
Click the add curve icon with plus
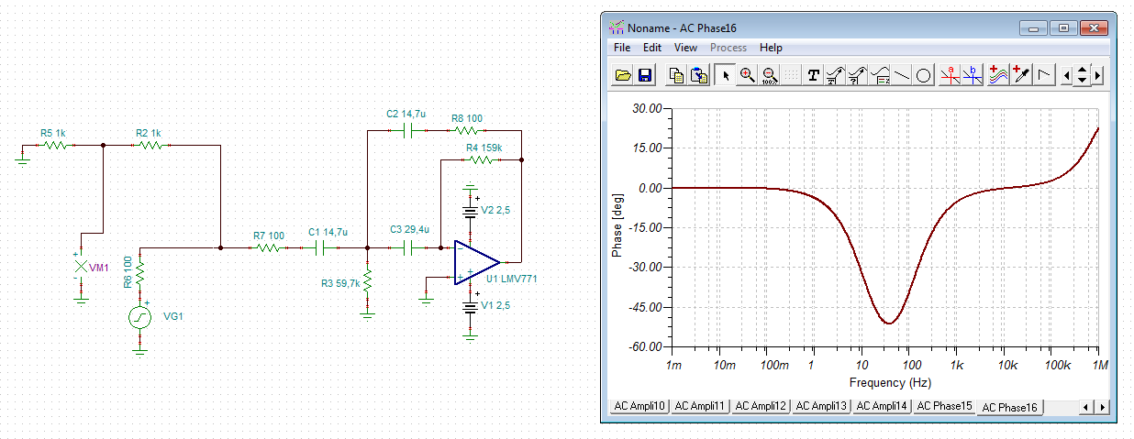998,75
